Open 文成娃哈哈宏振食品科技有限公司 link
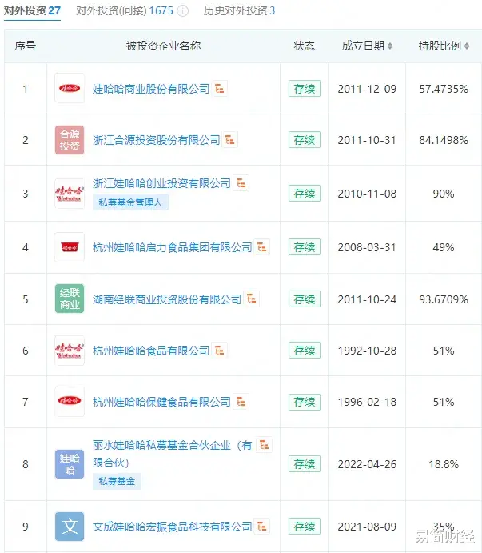Screen dimensions: 482x553 pyautogui.click(x=173, y=527)
